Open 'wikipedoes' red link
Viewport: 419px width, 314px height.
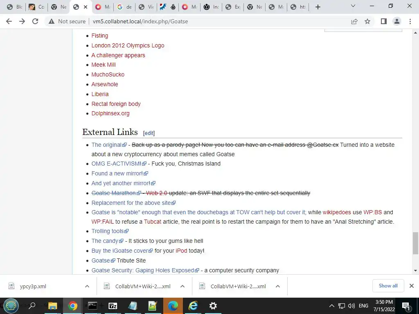pos(337,212)
